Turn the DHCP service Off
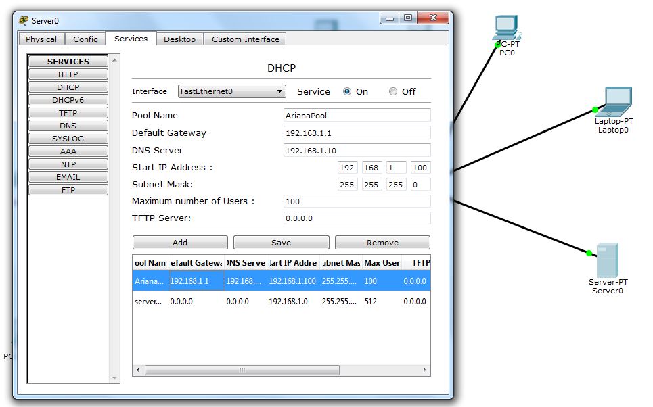This screenshot has height=407, width=653. pos(393,91)
